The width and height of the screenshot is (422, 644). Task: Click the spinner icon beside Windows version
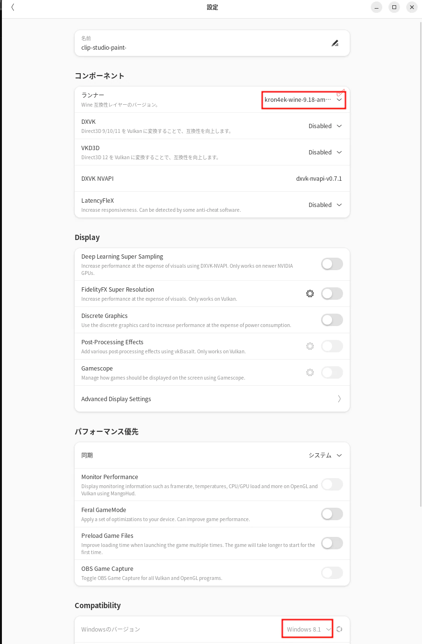(340, 629)
